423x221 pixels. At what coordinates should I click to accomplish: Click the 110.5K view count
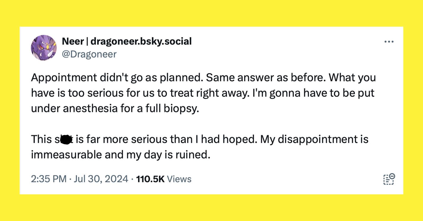[x=150, y=179]
